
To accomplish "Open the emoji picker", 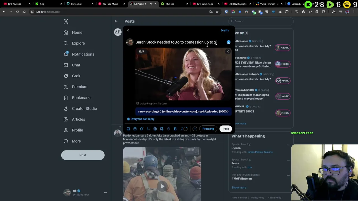I will [155, 129].
